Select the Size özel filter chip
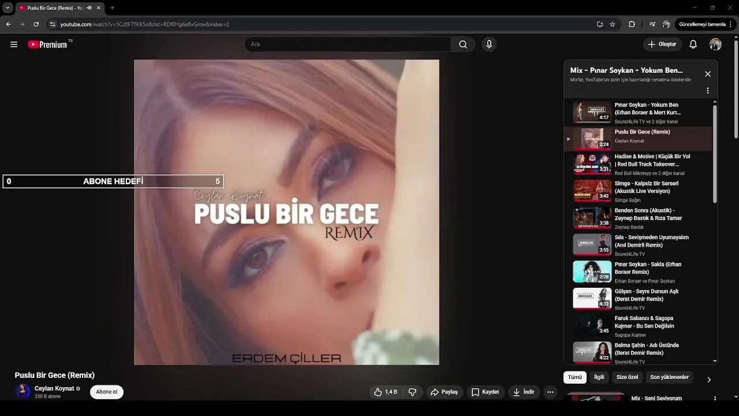The width and height of the screenshot is (739, 416). [x=628, y=377]
